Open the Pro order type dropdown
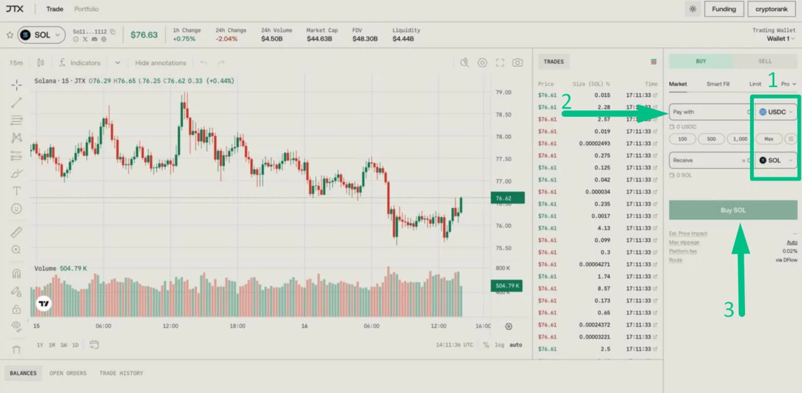The image size is (802, 393). (788, 84)
